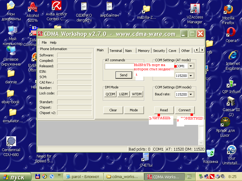Open the My Documents desktop folder

click(x=11, y=11)
